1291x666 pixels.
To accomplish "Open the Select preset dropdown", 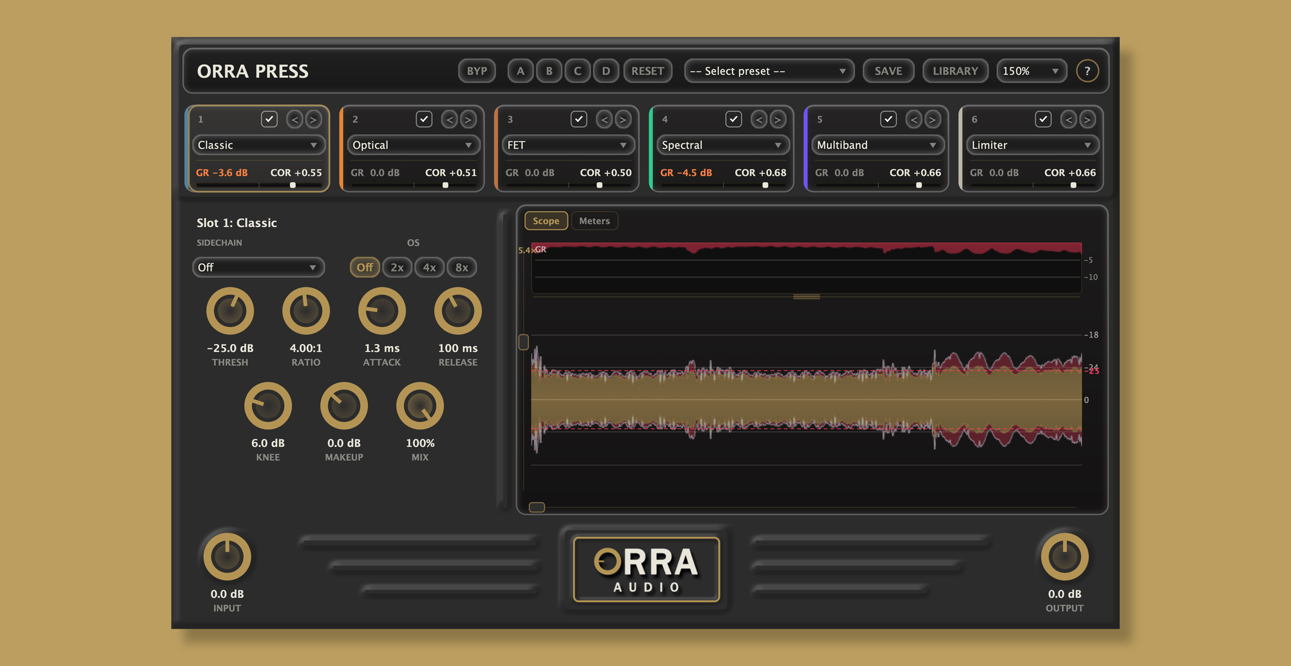I will point(769,71).
